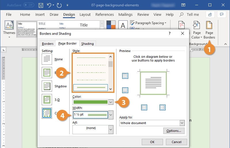Open the Themes gallery button
Screen dimensions: 230x148
9,29
